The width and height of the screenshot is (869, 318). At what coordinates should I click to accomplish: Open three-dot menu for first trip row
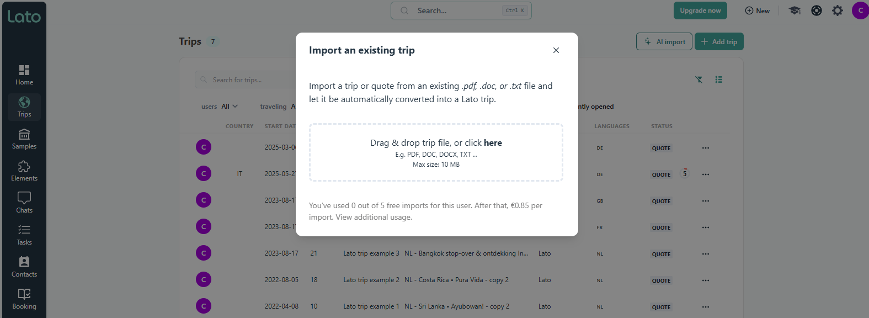click(x=706, y=148)
